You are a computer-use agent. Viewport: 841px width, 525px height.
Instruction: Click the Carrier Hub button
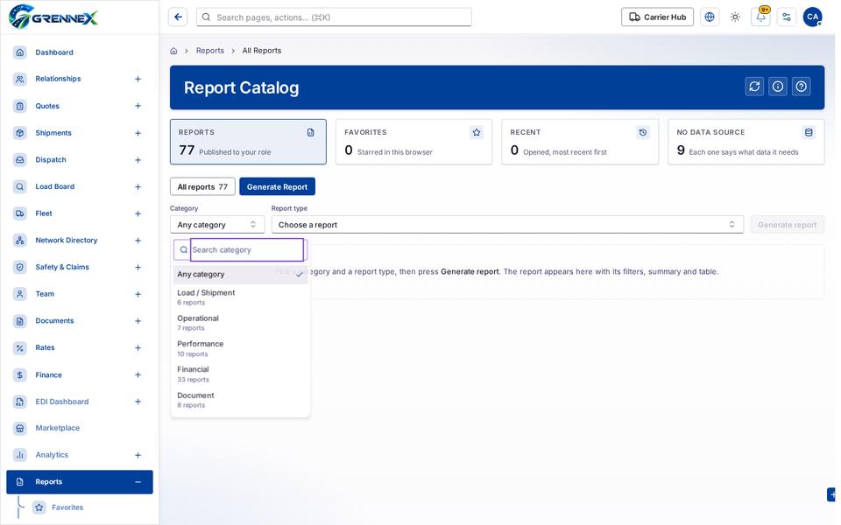point(657,17)
